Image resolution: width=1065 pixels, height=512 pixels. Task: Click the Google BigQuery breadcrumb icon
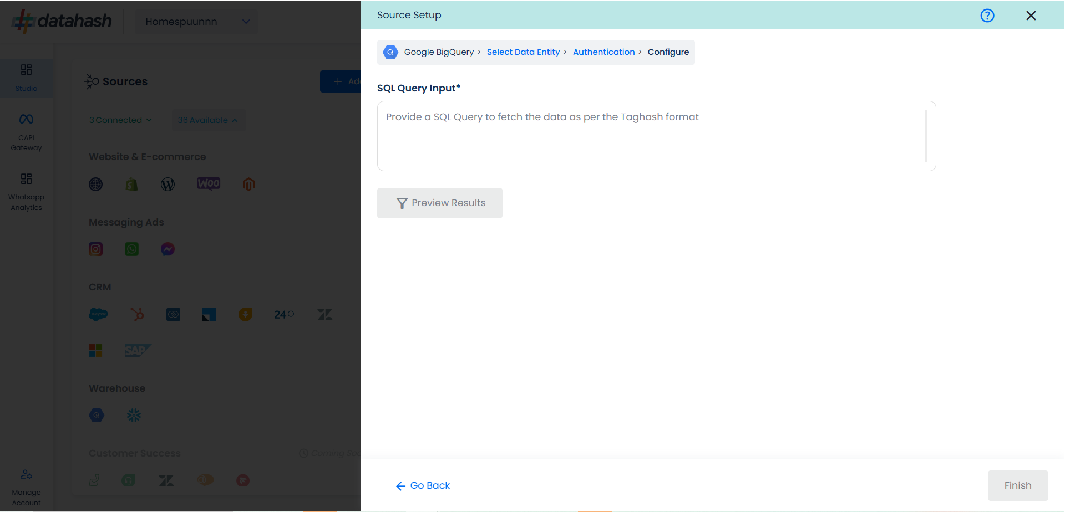click(390, 52)
